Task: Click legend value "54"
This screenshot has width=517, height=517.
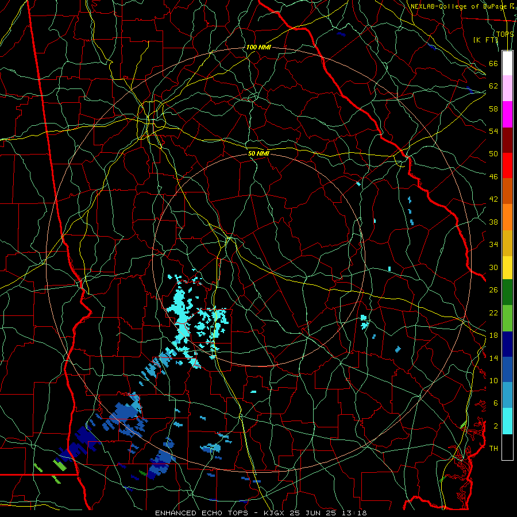Action: point(493,131)
